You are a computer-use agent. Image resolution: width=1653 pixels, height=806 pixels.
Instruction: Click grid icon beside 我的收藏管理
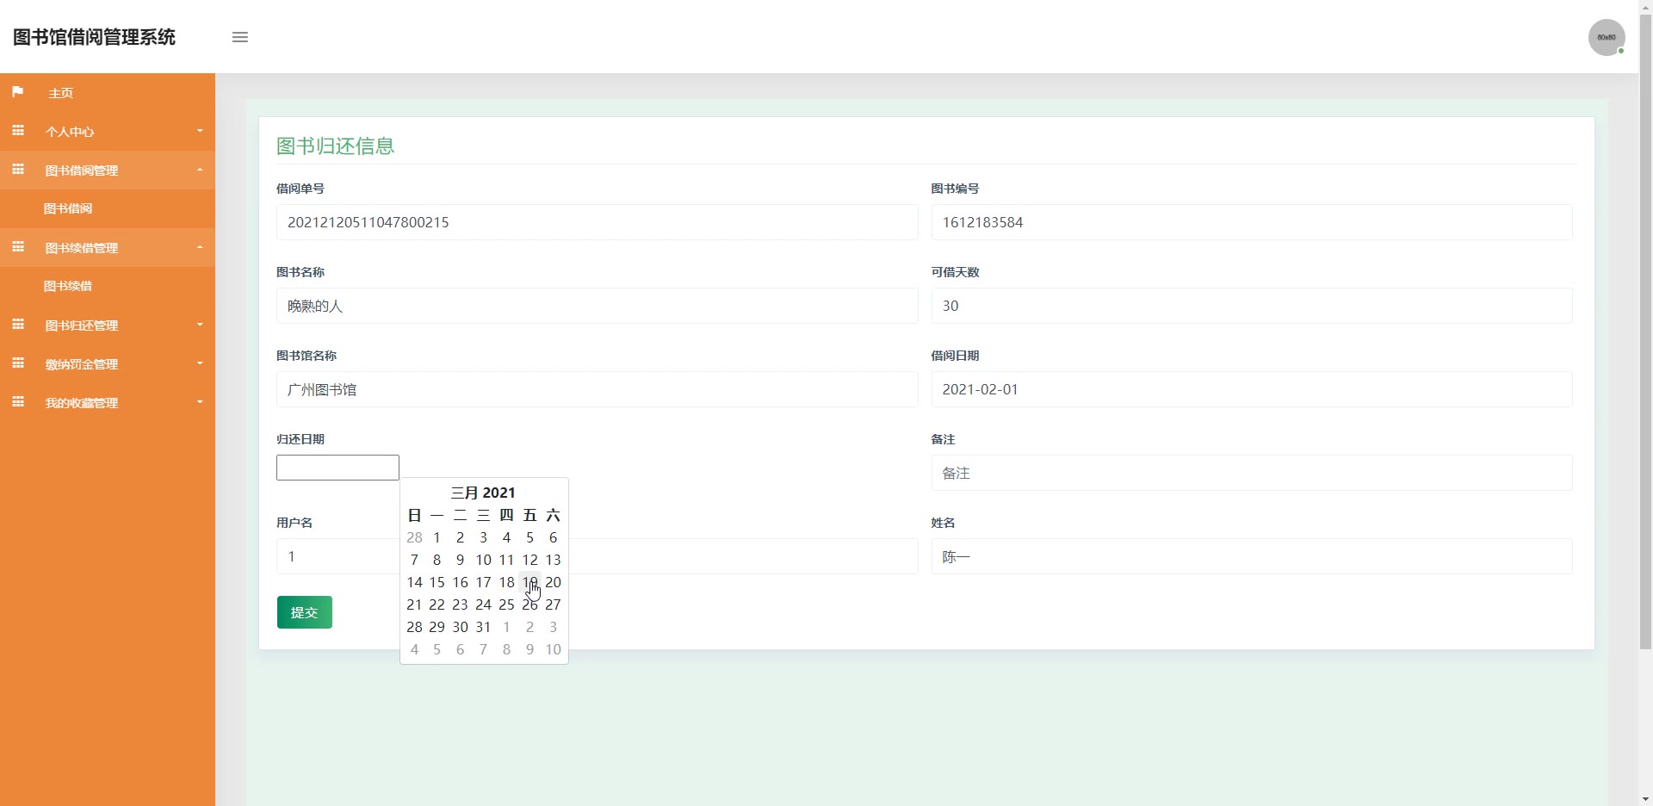(17, 401)
